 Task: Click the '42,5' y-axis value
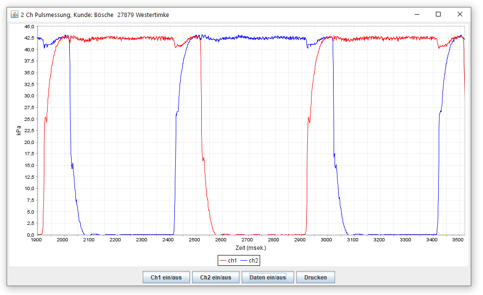30,38
